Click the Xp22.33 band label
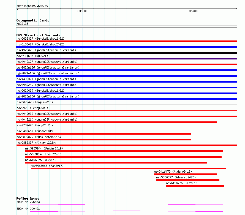Viewport: 245px width, 215px height. [x=22, y=24]
